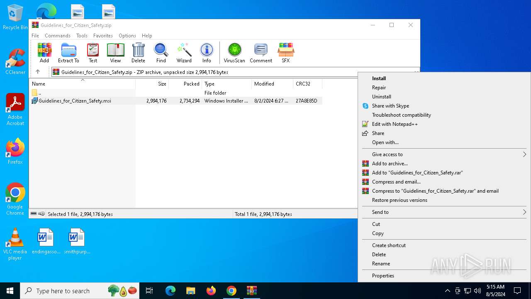The height and width of the screenshot is (299, 531).
Task: Launch the Wizard wand icon
Action: 184,53
